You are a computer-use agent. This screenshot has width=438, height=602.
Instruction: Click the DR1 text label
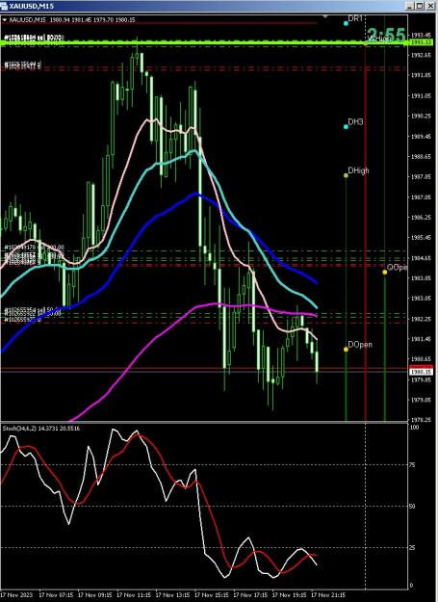click(x=355, y=18)
